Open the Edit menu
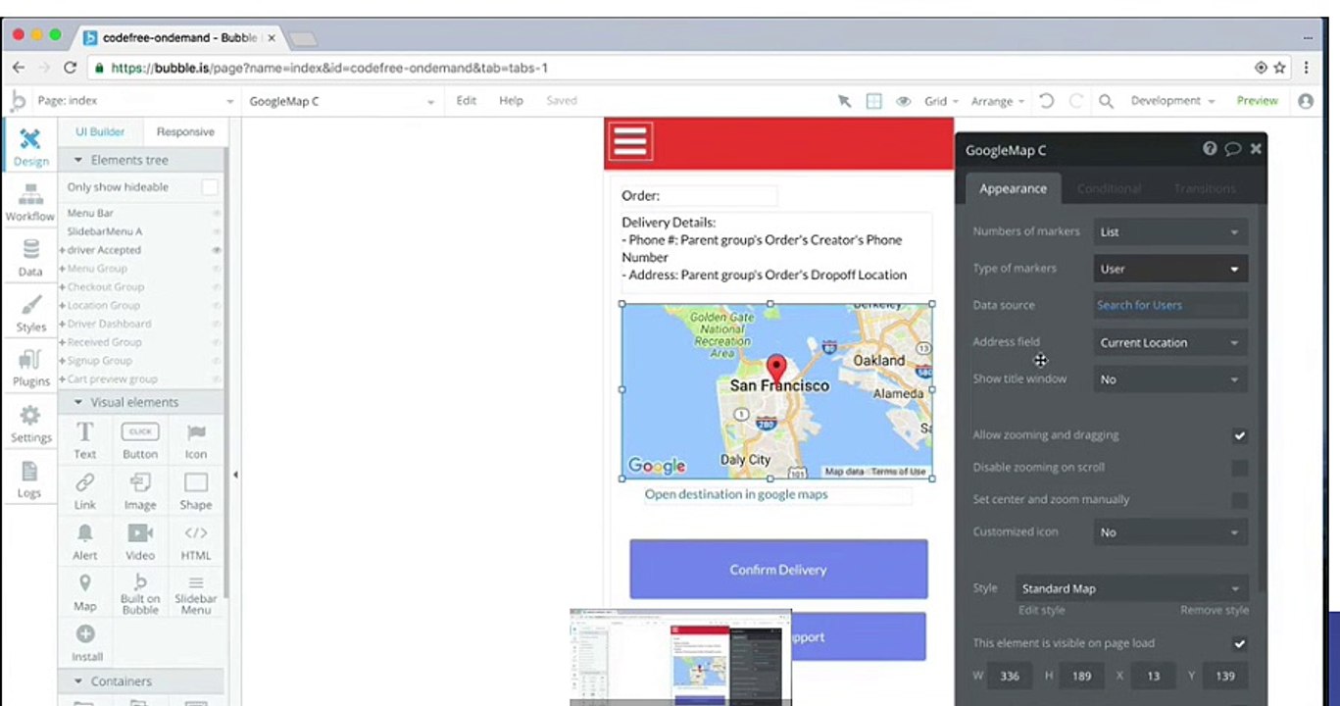1340x706 pixels. point(467,101)
